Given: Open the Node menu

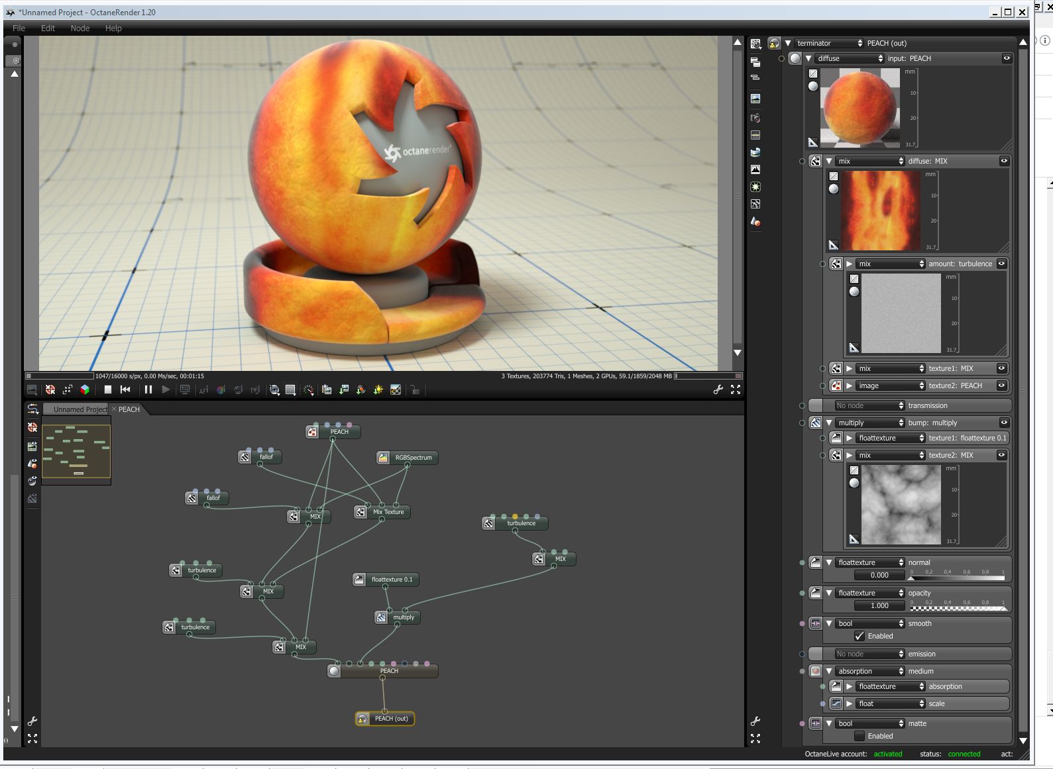Looking at the screenshot, I should click(x=80, y=28).
